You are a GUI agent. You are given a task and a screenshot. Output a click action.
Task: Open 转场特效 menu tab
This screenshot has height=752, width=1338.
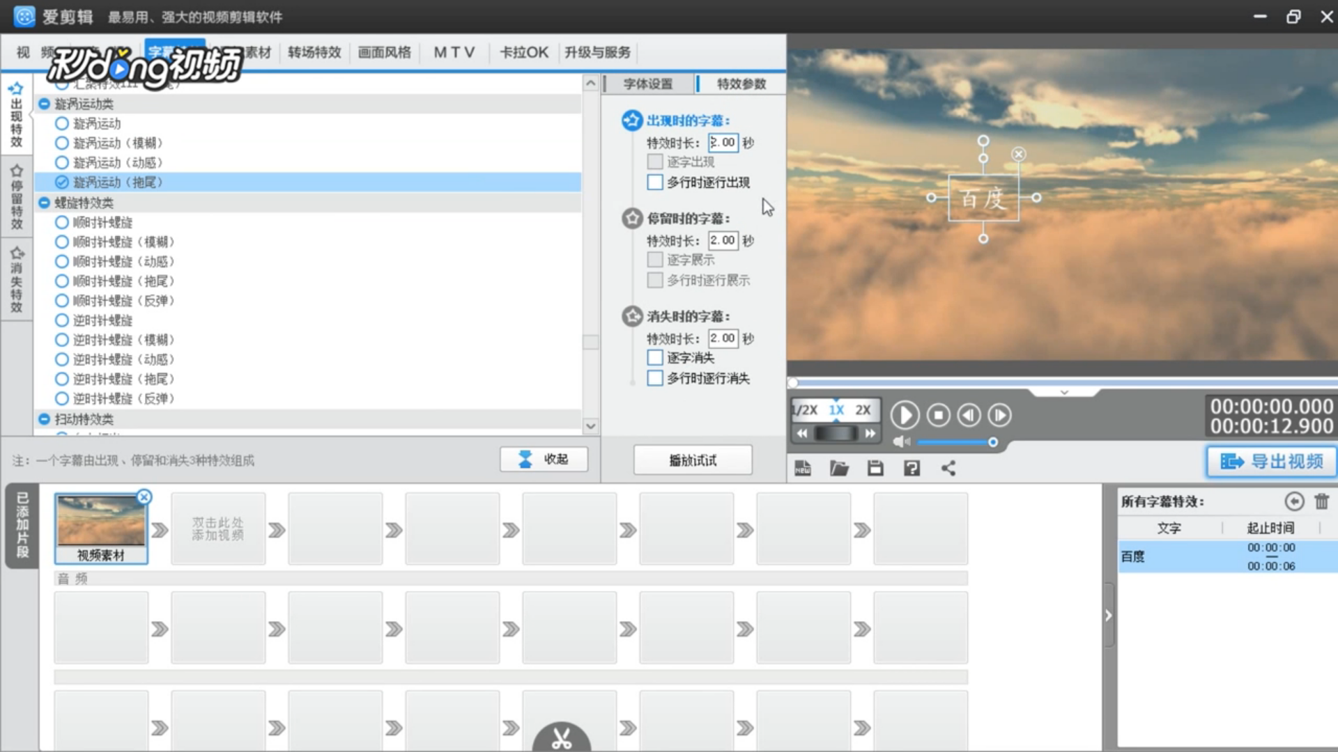coord(314,52)
